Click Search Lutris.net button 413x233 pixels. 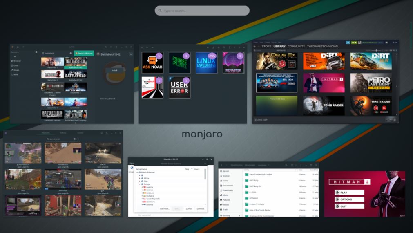(84, 53)
